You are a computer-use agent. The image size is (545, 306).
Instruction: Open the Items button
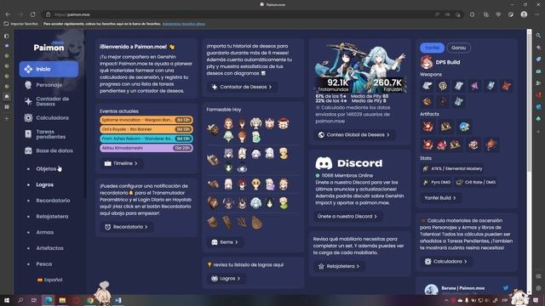pos(225,242)
